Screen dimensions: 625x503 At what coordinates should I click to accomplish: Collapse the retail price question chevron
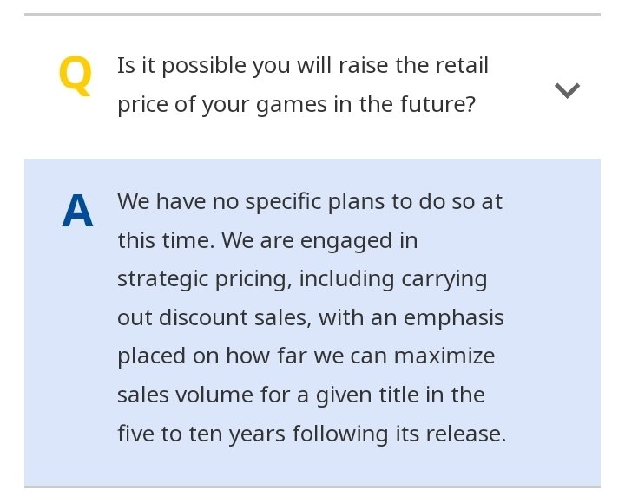[x=567, y=90]
